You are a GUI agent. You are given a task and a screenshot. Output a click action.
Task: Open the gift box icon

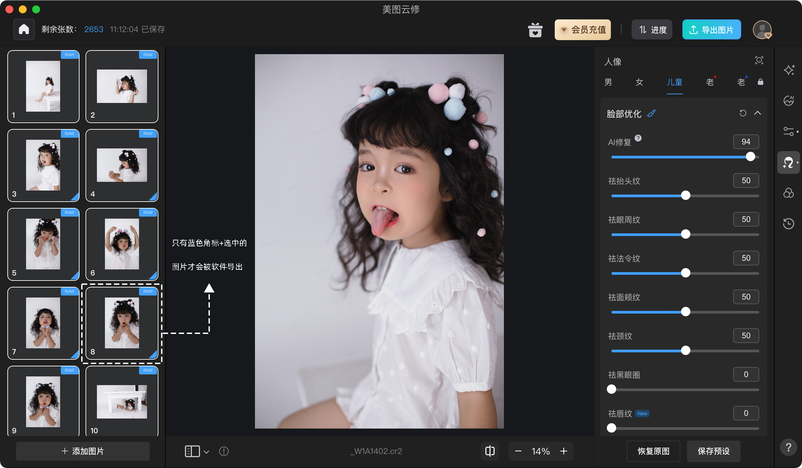pyautogui.click(x=535, y=30)
